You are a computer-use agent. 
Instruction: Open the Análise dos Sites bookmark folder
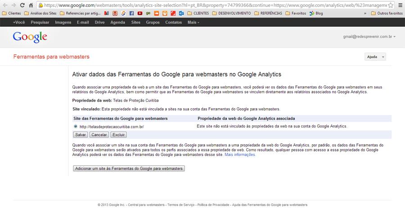point(40,13)
